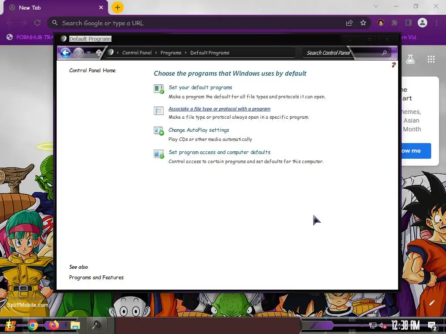Click the file association checklist icon
Image resolution: width=446 pixels, height=334 pixels.
[x=159, y=110]
